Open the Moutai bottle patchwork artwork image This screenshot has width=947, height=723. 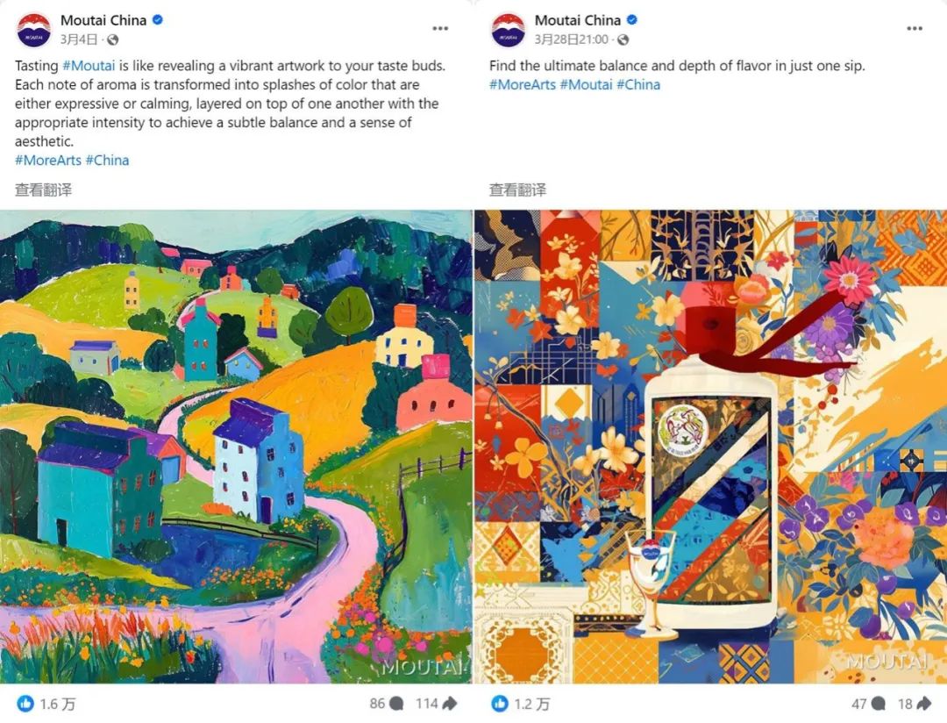(710, 447)
